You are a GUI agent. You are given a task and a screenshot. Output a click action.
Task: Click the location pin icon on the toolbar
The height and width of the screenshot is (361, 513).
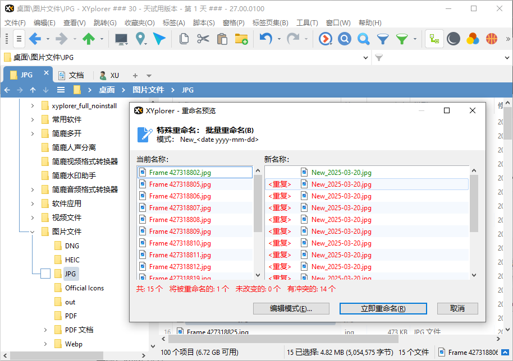point(141,38)
